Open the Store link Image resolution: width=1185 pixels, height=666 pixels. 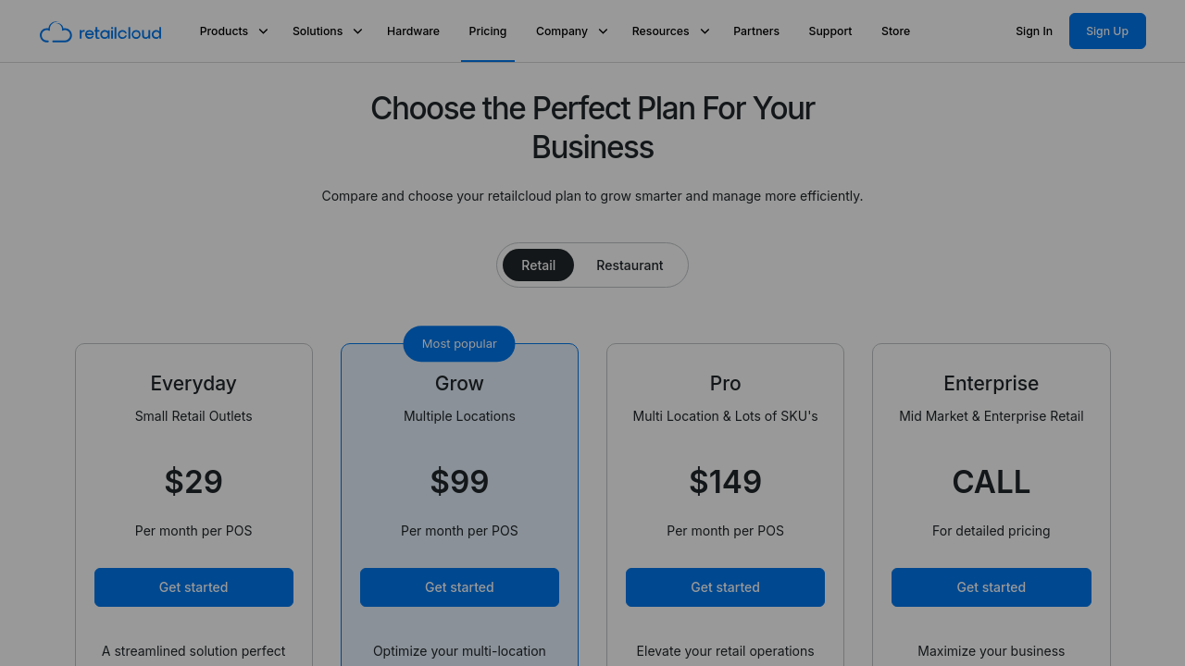pos(895,31)
